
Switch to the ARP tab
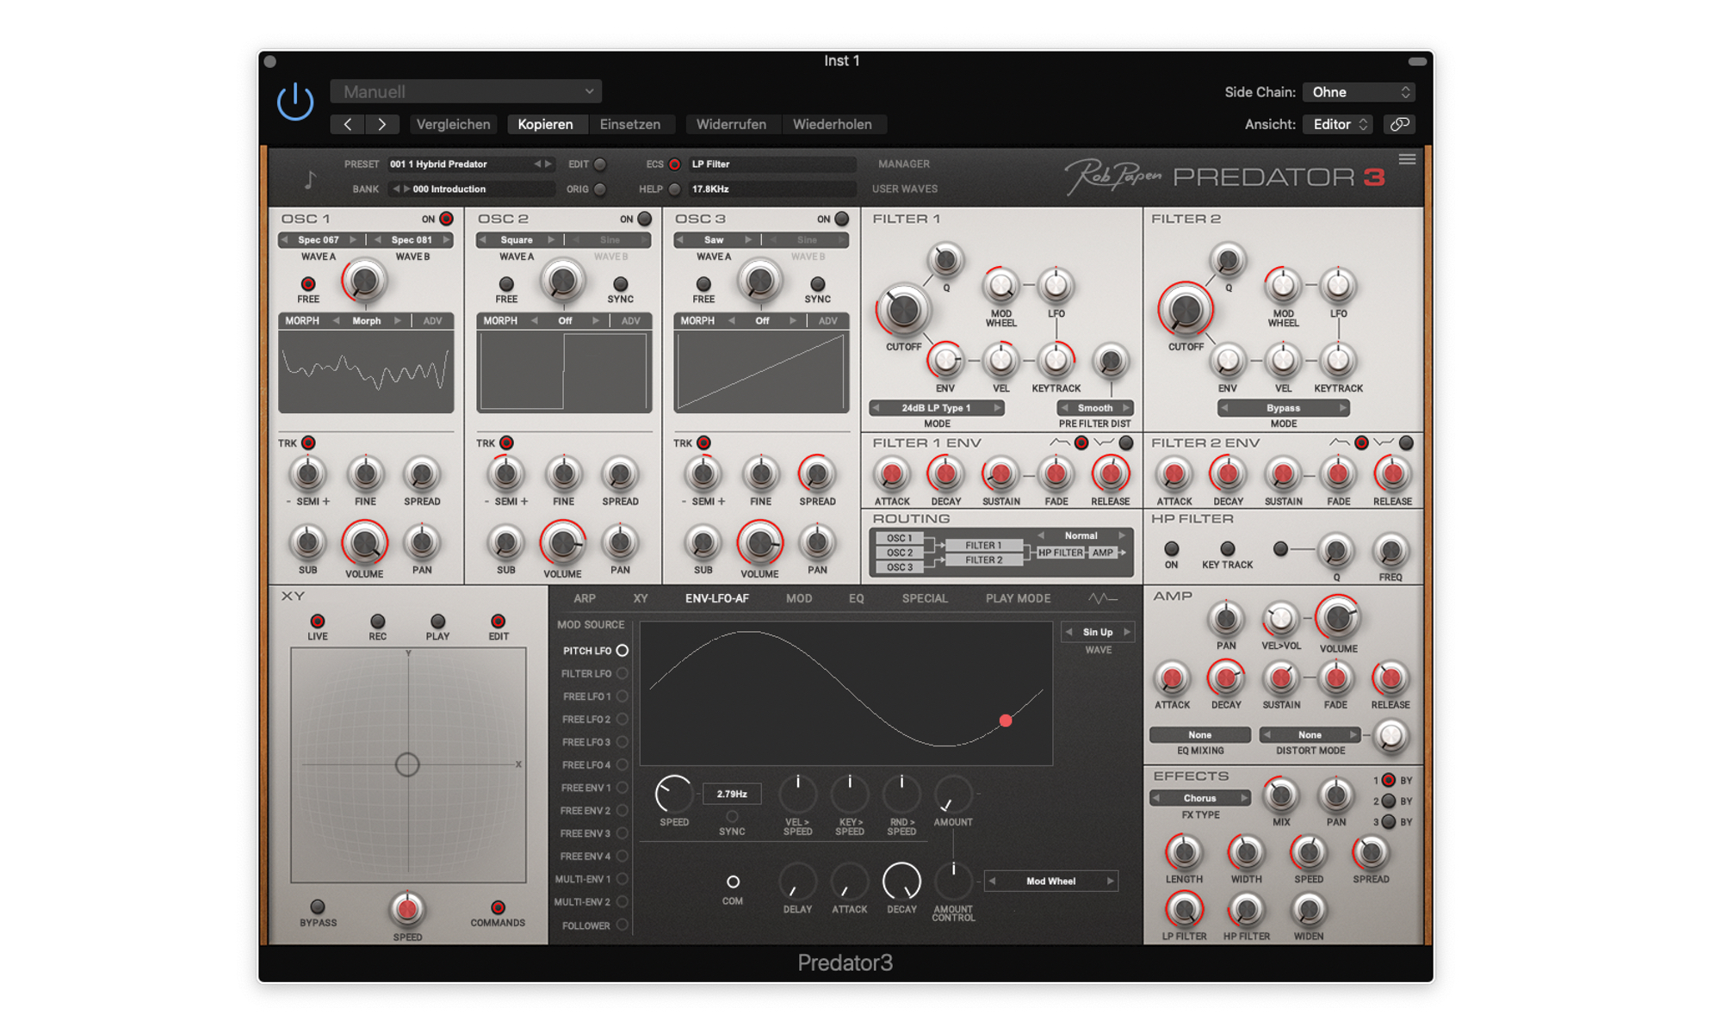click(585, 598)
